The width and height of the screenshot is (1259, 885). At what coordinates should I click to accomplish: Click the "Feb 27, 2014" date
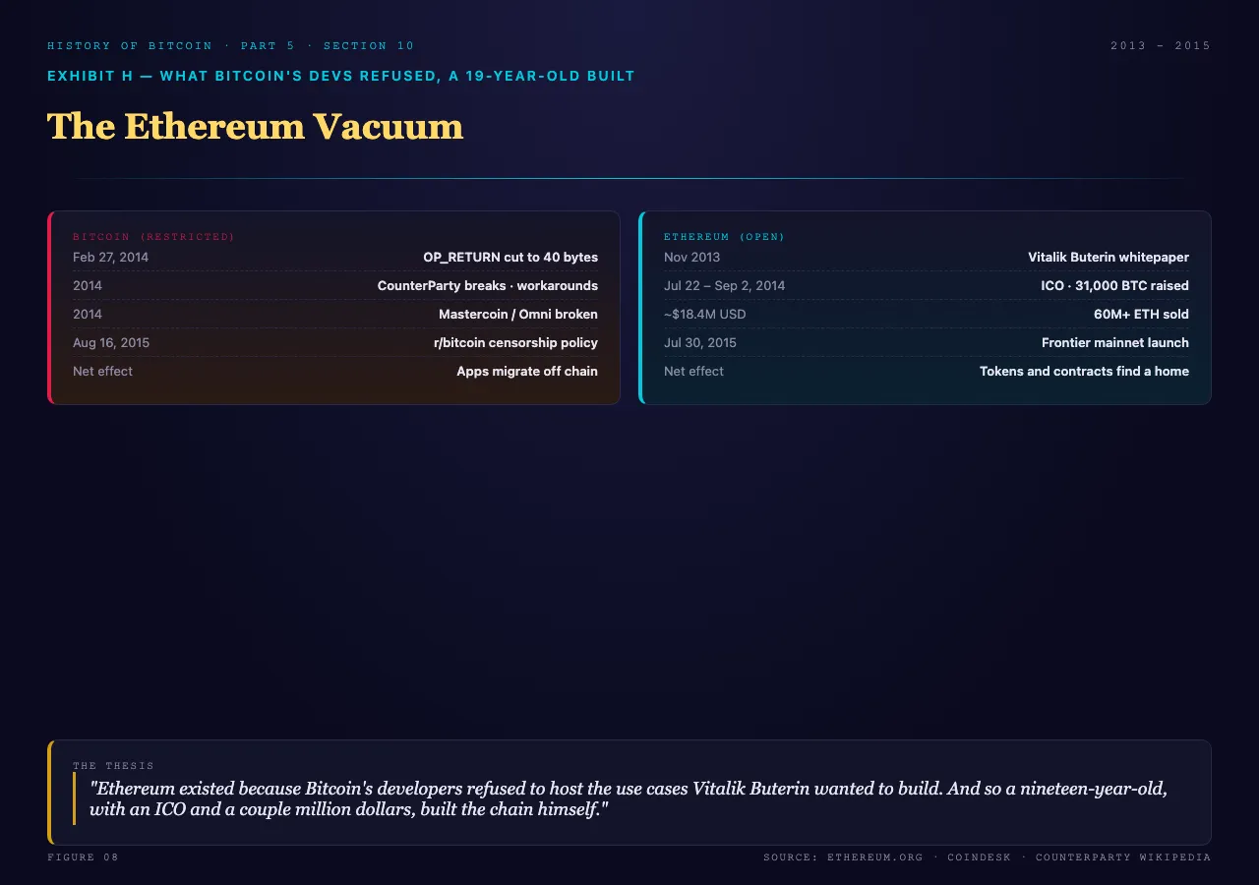tap(110, 258)
